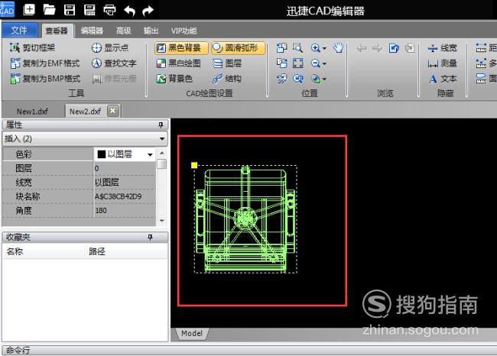Select the 剪切框架 clip frame tool
This screenshot has width=497, height=356.
click(x=32, y=47)
